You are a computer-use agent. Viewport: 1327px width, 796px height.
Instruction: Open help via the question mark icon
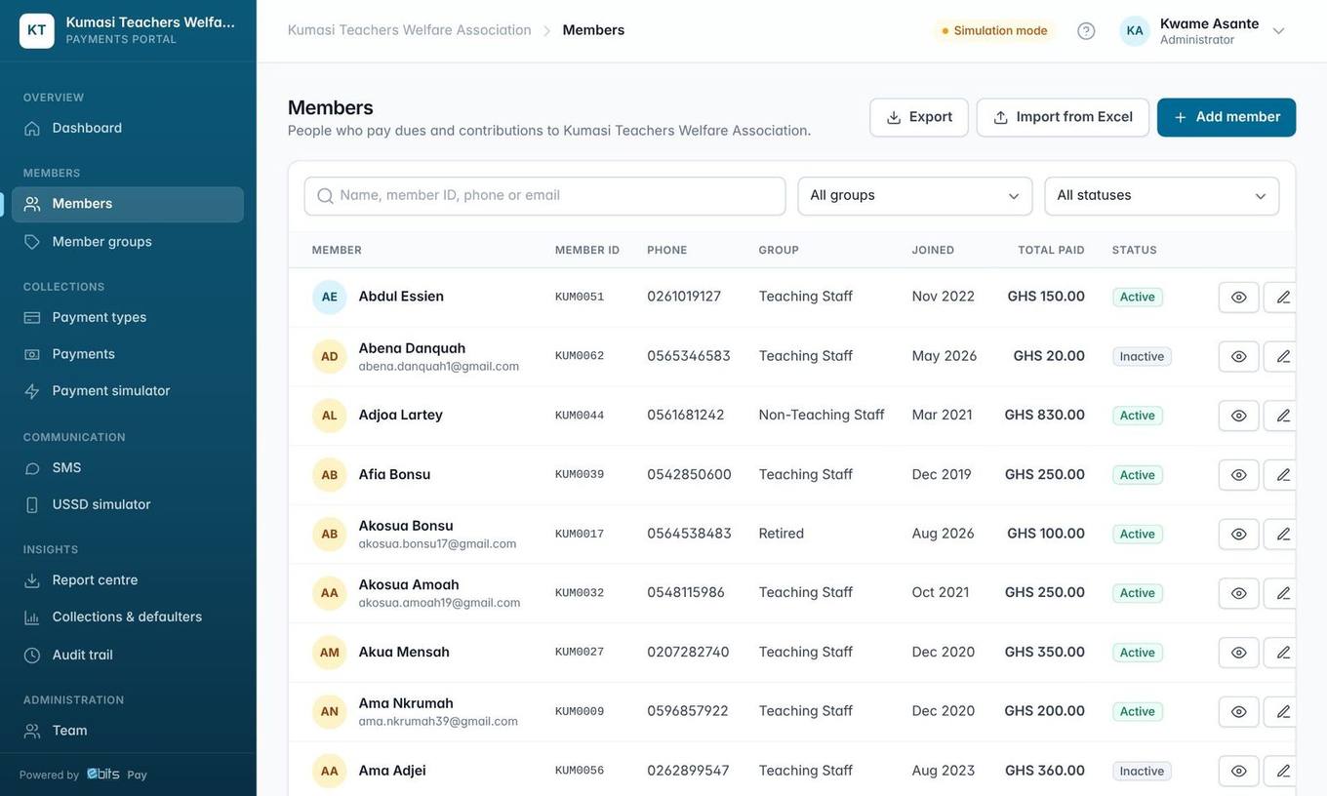click(1086, 30)
